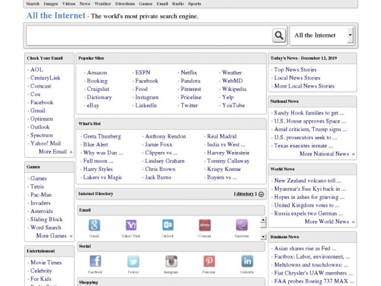Screen dimensions: 381x286
Task: Open the Pac-Man game link
Action: [41, 195]
